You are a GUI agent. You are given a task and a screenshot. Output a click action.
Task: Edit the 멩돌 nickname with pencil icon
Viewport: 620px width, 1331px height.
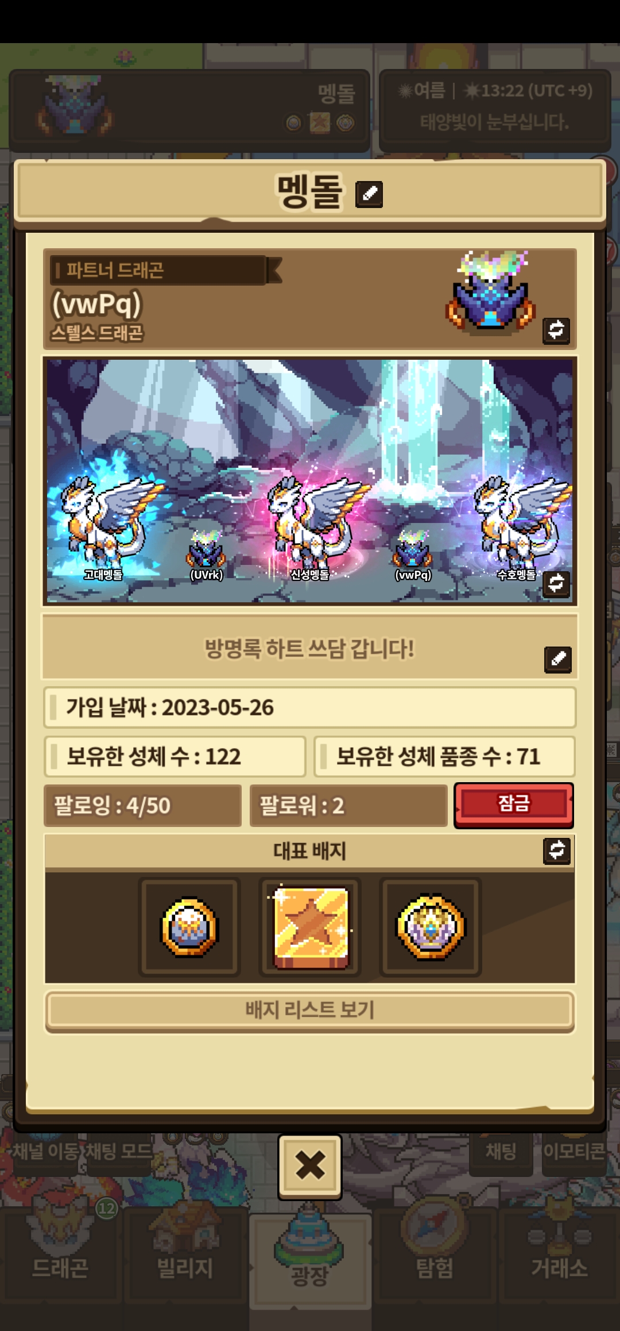pos(369,194)
